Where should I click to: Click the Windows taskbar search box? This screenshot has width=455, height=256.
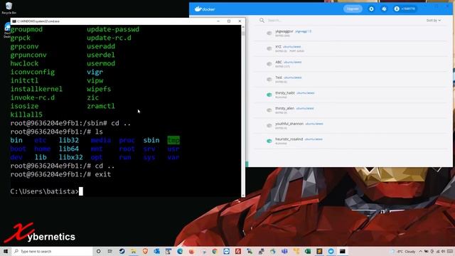tap(52, 251)
